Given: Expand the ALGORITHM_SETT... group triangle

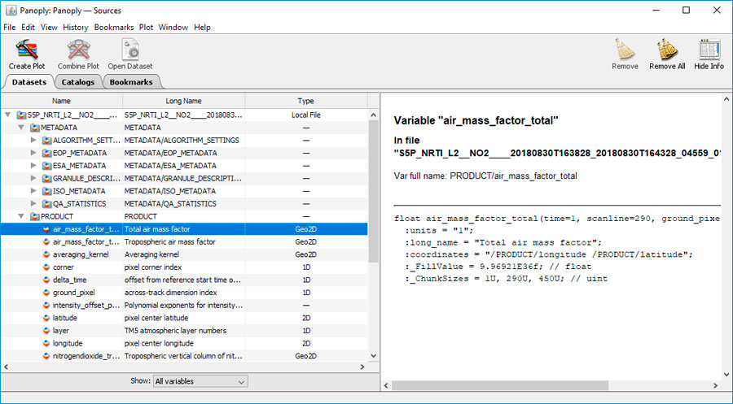Looking at the screenshot, I should [33, 140].
